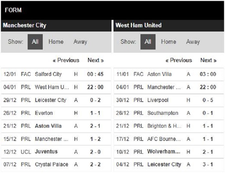Show Manchester City Away matches only

[80, 42]
